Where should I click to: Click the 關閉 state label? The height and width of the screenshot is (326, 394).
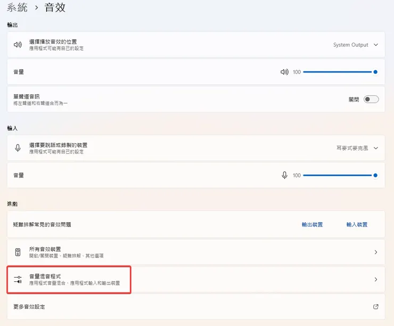tap(354, 100)
